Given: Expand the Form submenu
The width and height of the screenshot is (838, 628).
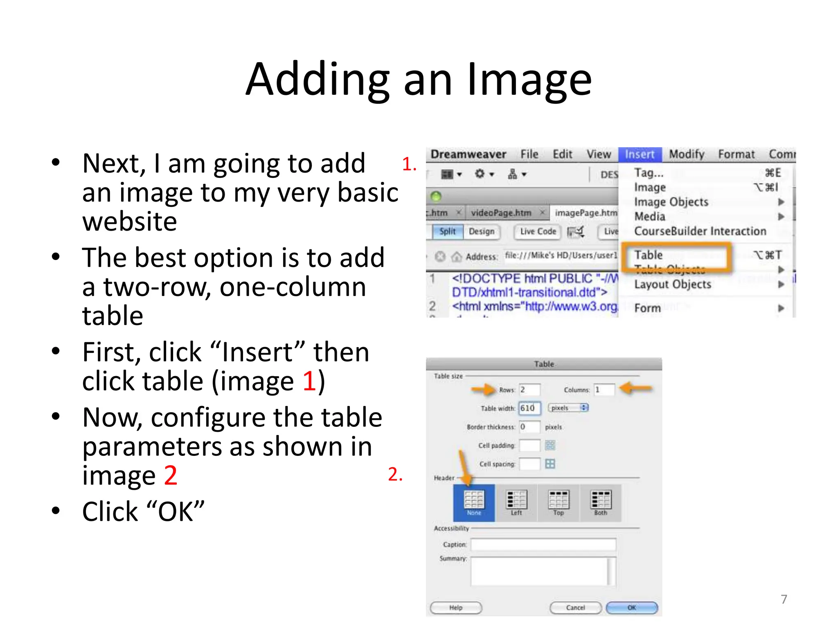Looking at the screenshot, I should point(781,308).
